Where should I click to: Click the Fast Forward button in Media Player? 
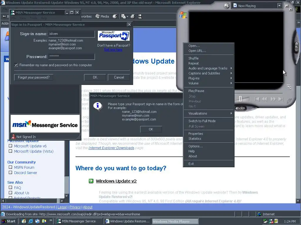273,99
